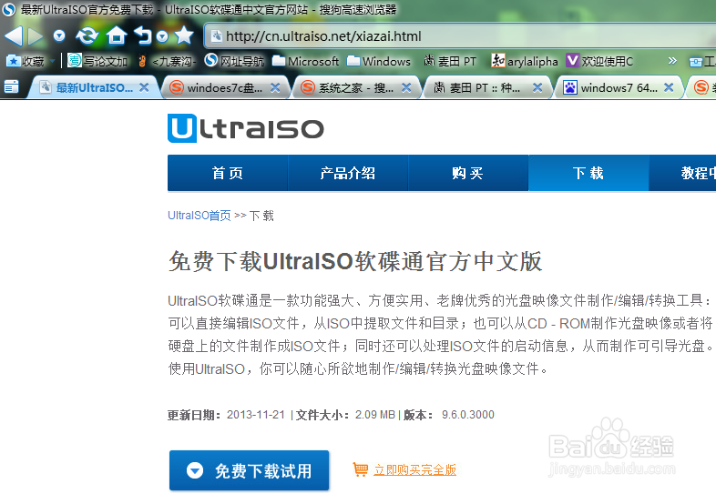The height and width of the screenshot is (494, 716).
Task: Go to home page via house icon
Action: [x=117, y=35]
